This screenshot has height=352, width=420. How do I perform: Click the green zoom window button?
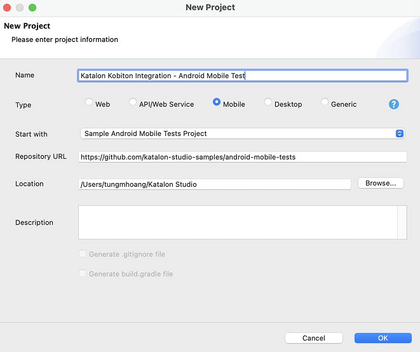32,8
